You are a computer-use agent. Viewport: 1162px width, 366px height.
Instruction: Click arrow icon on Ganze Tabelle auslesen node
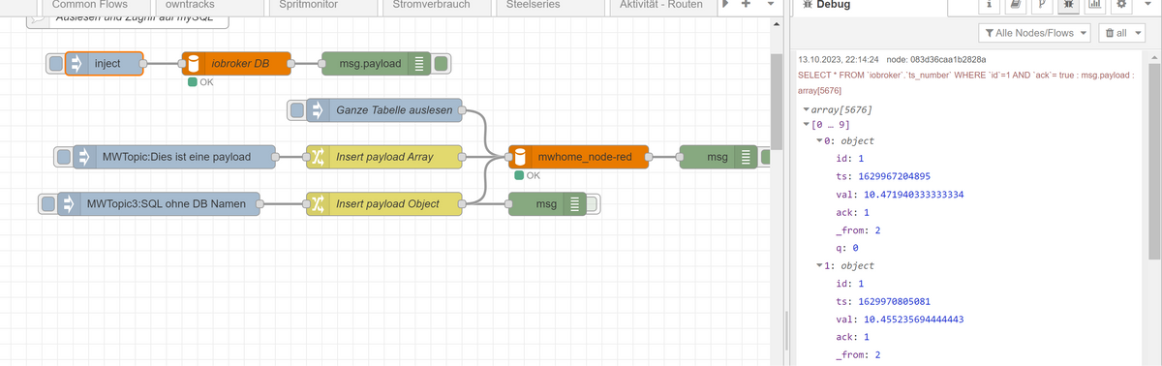pyautogui.click(x=318, y=110)
